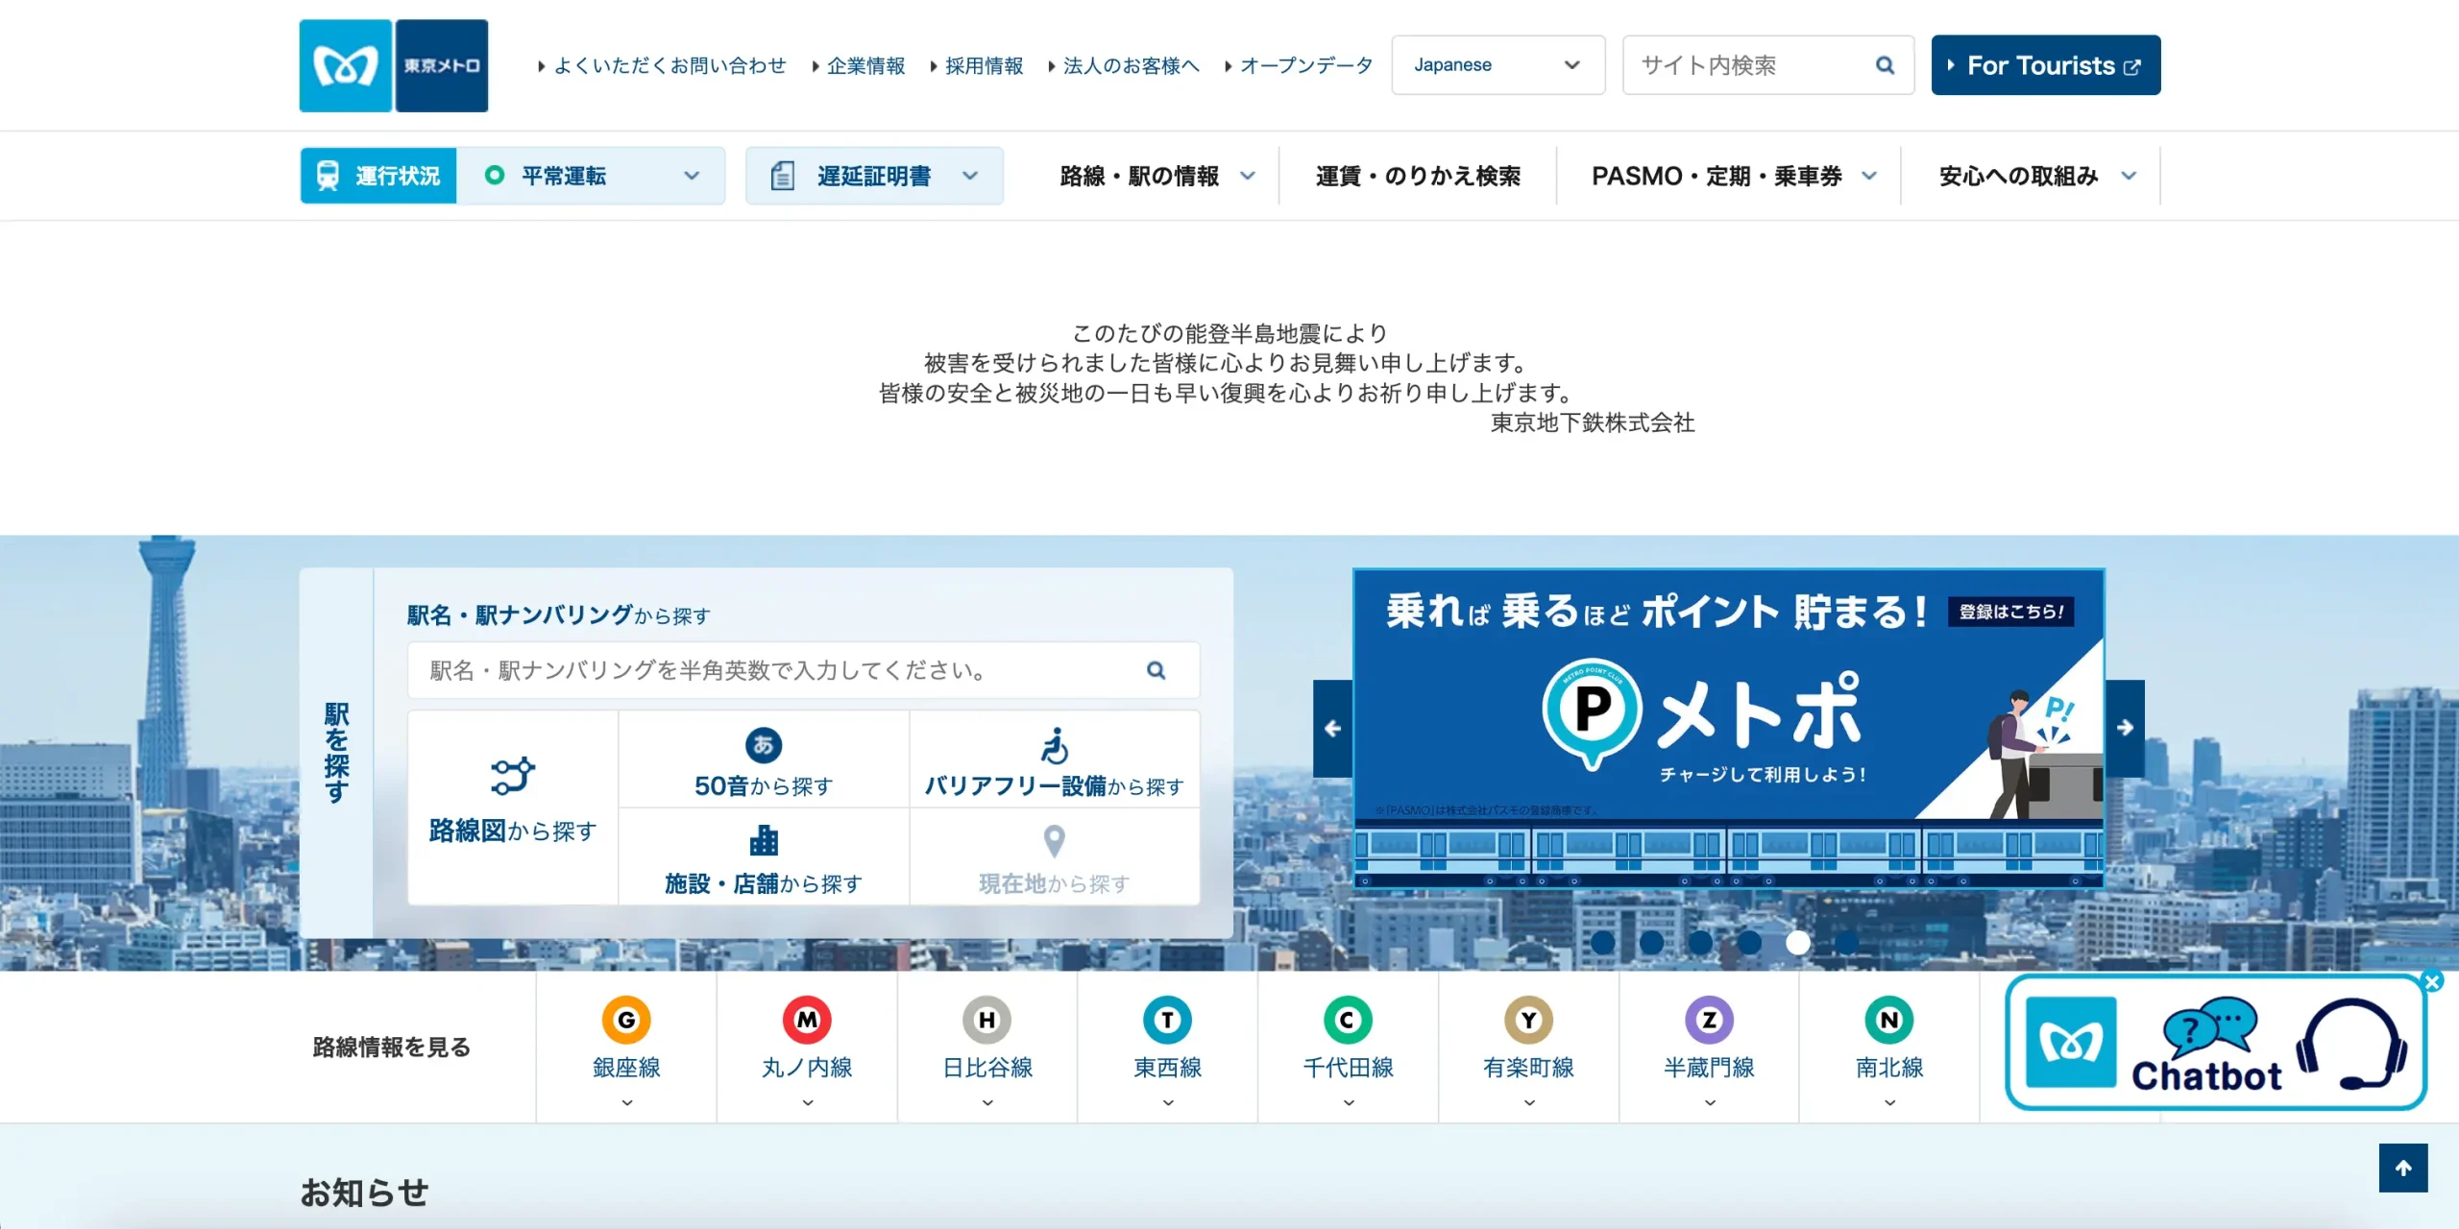Select the G Ginza line icon

(x=626, y=1020)
